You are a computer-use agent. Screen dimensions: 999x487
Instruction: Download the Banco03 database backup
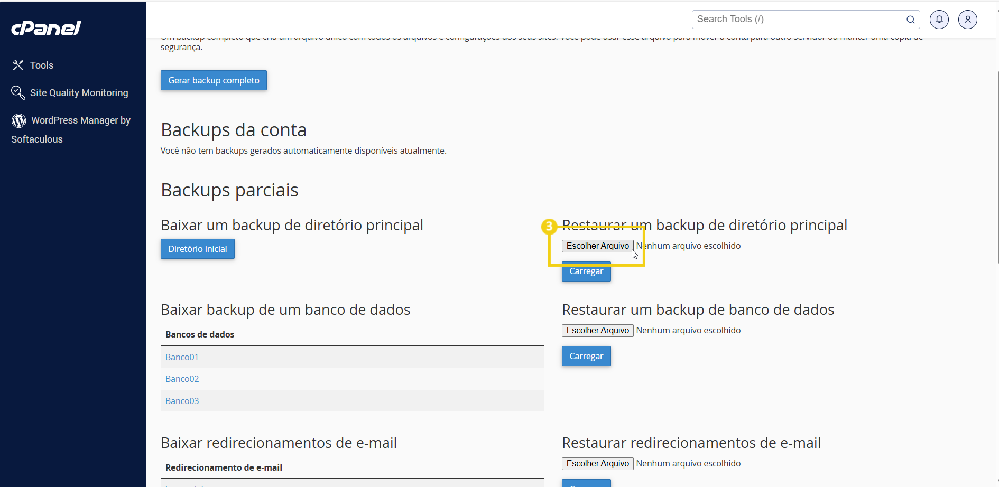pos(182,401)
